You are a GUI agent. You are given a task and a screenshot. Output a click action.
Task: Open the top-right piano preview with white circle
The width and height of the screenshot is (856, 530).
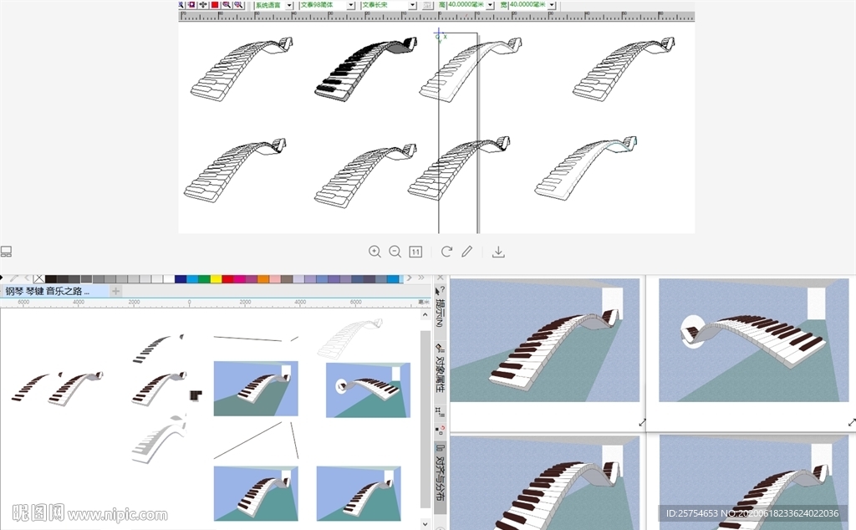click(x=754, y=340)
